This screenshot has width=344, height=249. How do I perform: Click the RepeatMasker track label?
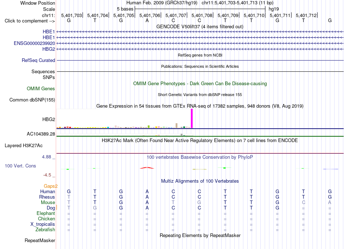tap(40, 240)
